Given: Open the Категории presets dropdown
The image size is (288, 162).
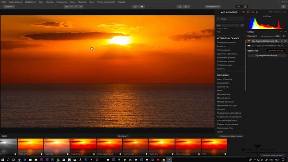Looking at the screenshot, I should [123, 136].
